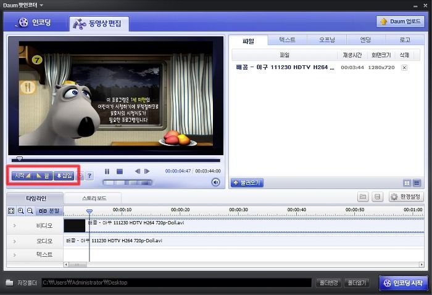Image resolution: width=432 pixels, height=295 pixels.
Task: Fit timeline to window icon
Action: click(11, 211)
